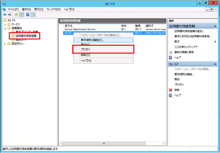Open the ウィンドウ(W) menu

[54, 9]
